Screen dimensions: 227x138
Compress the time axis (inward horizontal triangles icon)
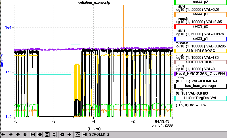33,135
